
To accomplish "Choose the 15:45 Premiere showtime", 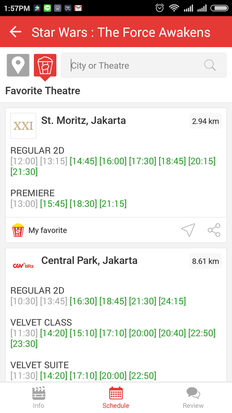I will tap(54, 204).
